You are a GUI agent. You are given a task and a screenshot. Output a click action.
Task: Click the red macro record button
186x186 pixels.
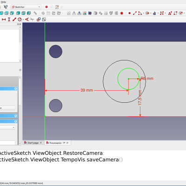pyautogui.click(x=46, y=7)
